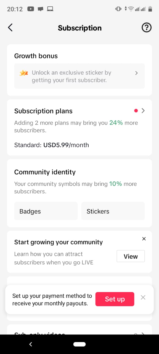Click the red Set up button
159x354 pixels.
115,299
